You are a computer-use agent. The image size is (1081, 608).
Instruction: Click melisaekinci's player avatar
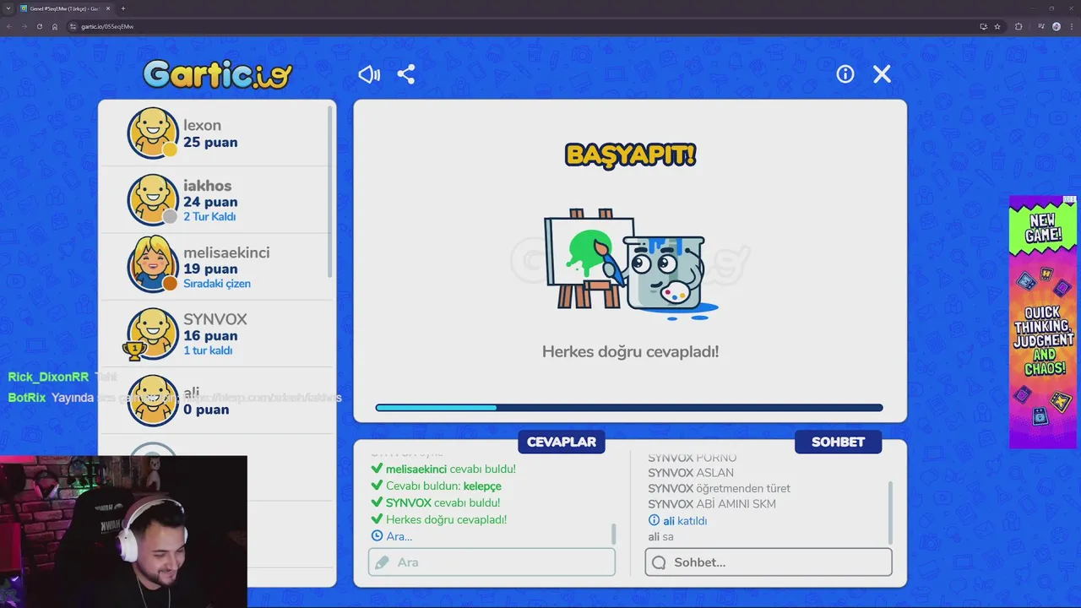153,266
